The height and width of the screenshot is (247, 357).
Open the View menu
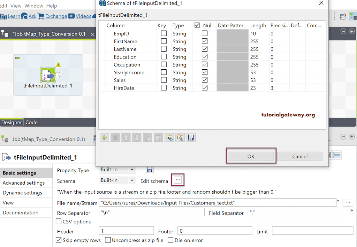point(16,5)
